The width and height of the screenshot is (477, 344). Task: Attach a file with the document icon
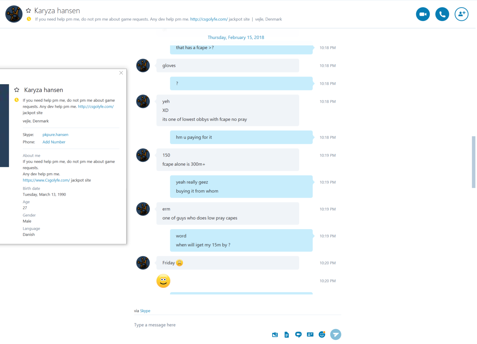coord(287,335)
